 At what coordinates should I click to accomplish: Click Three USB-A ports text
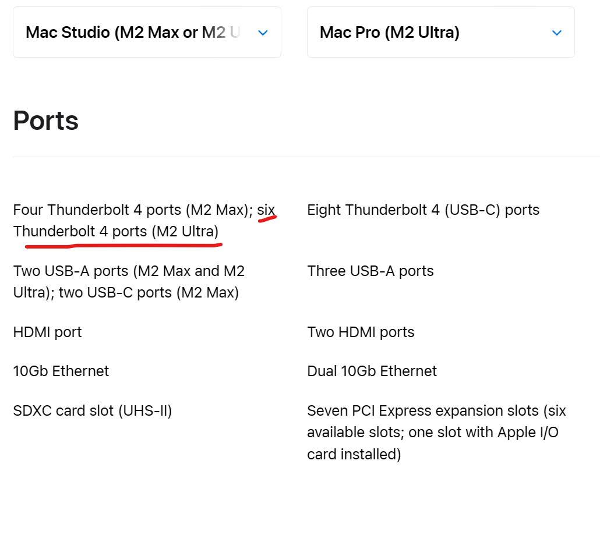coord(370,271)
